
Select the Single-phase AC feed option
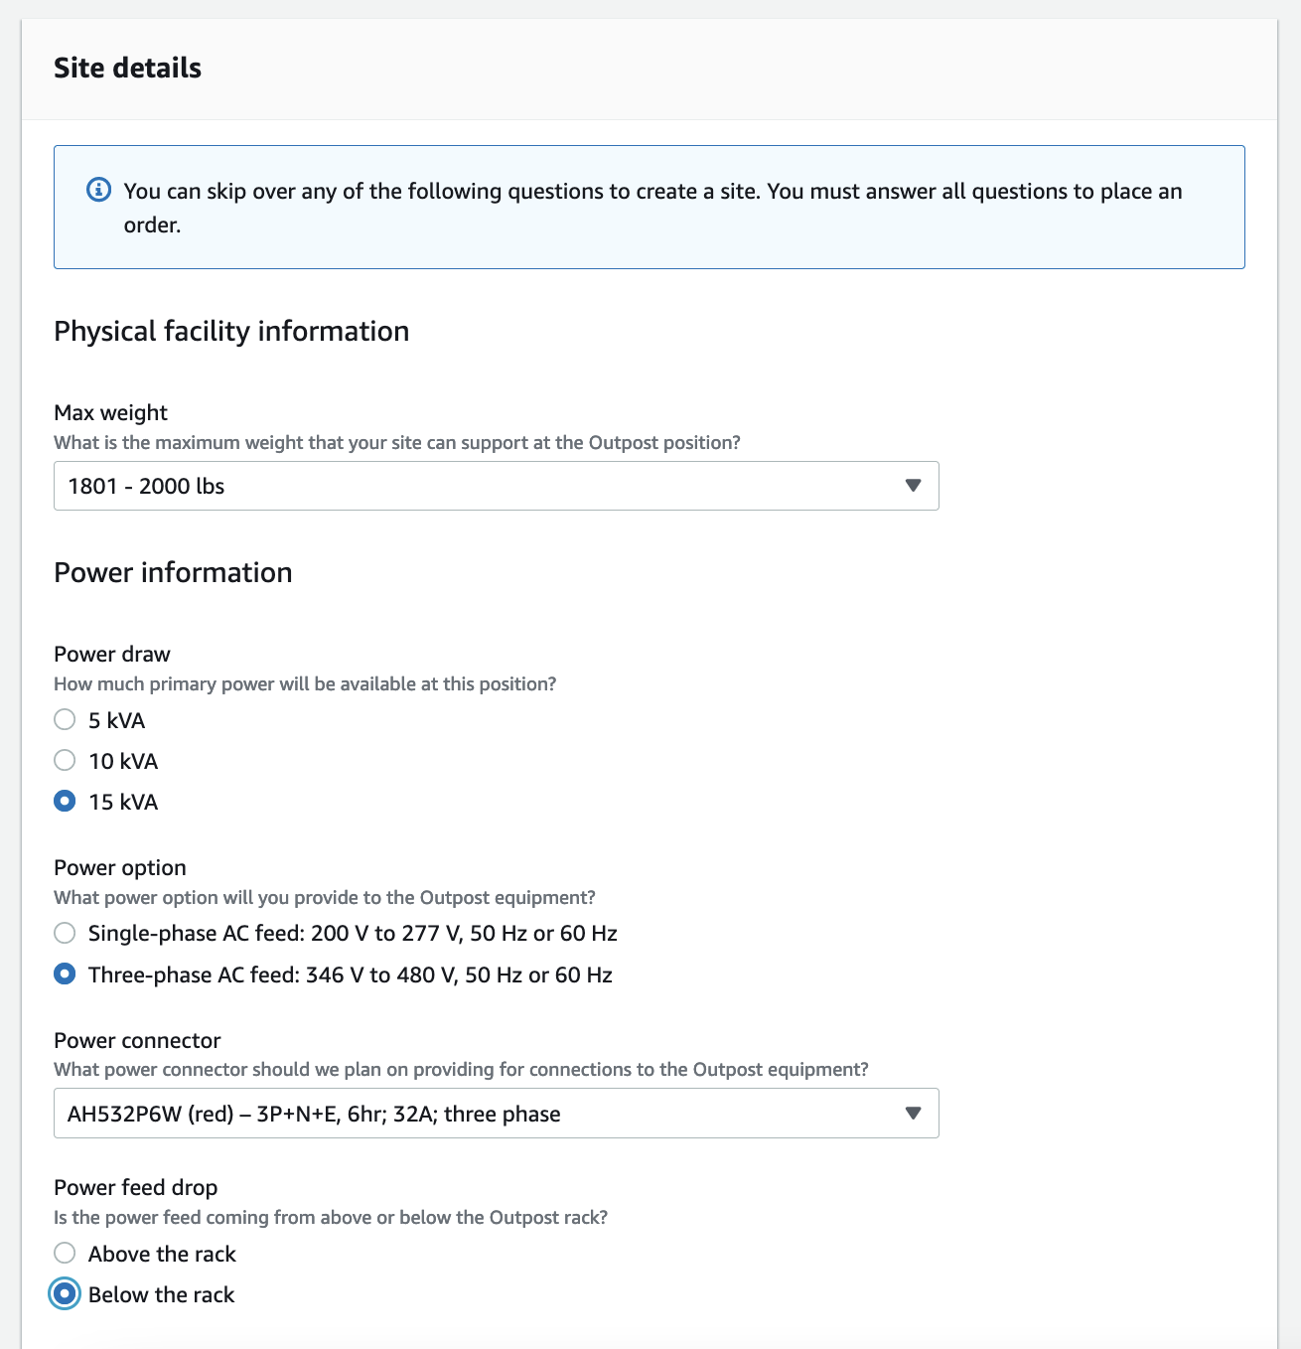tap(66, 933)
